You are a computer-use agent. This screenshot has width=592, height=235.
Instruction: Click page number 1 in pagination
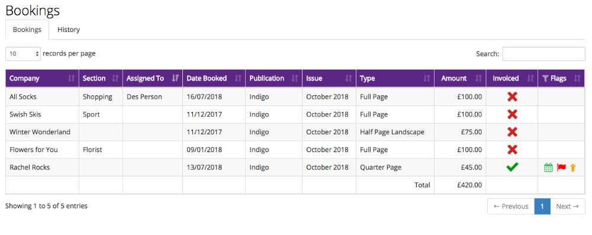click(542, 206)
